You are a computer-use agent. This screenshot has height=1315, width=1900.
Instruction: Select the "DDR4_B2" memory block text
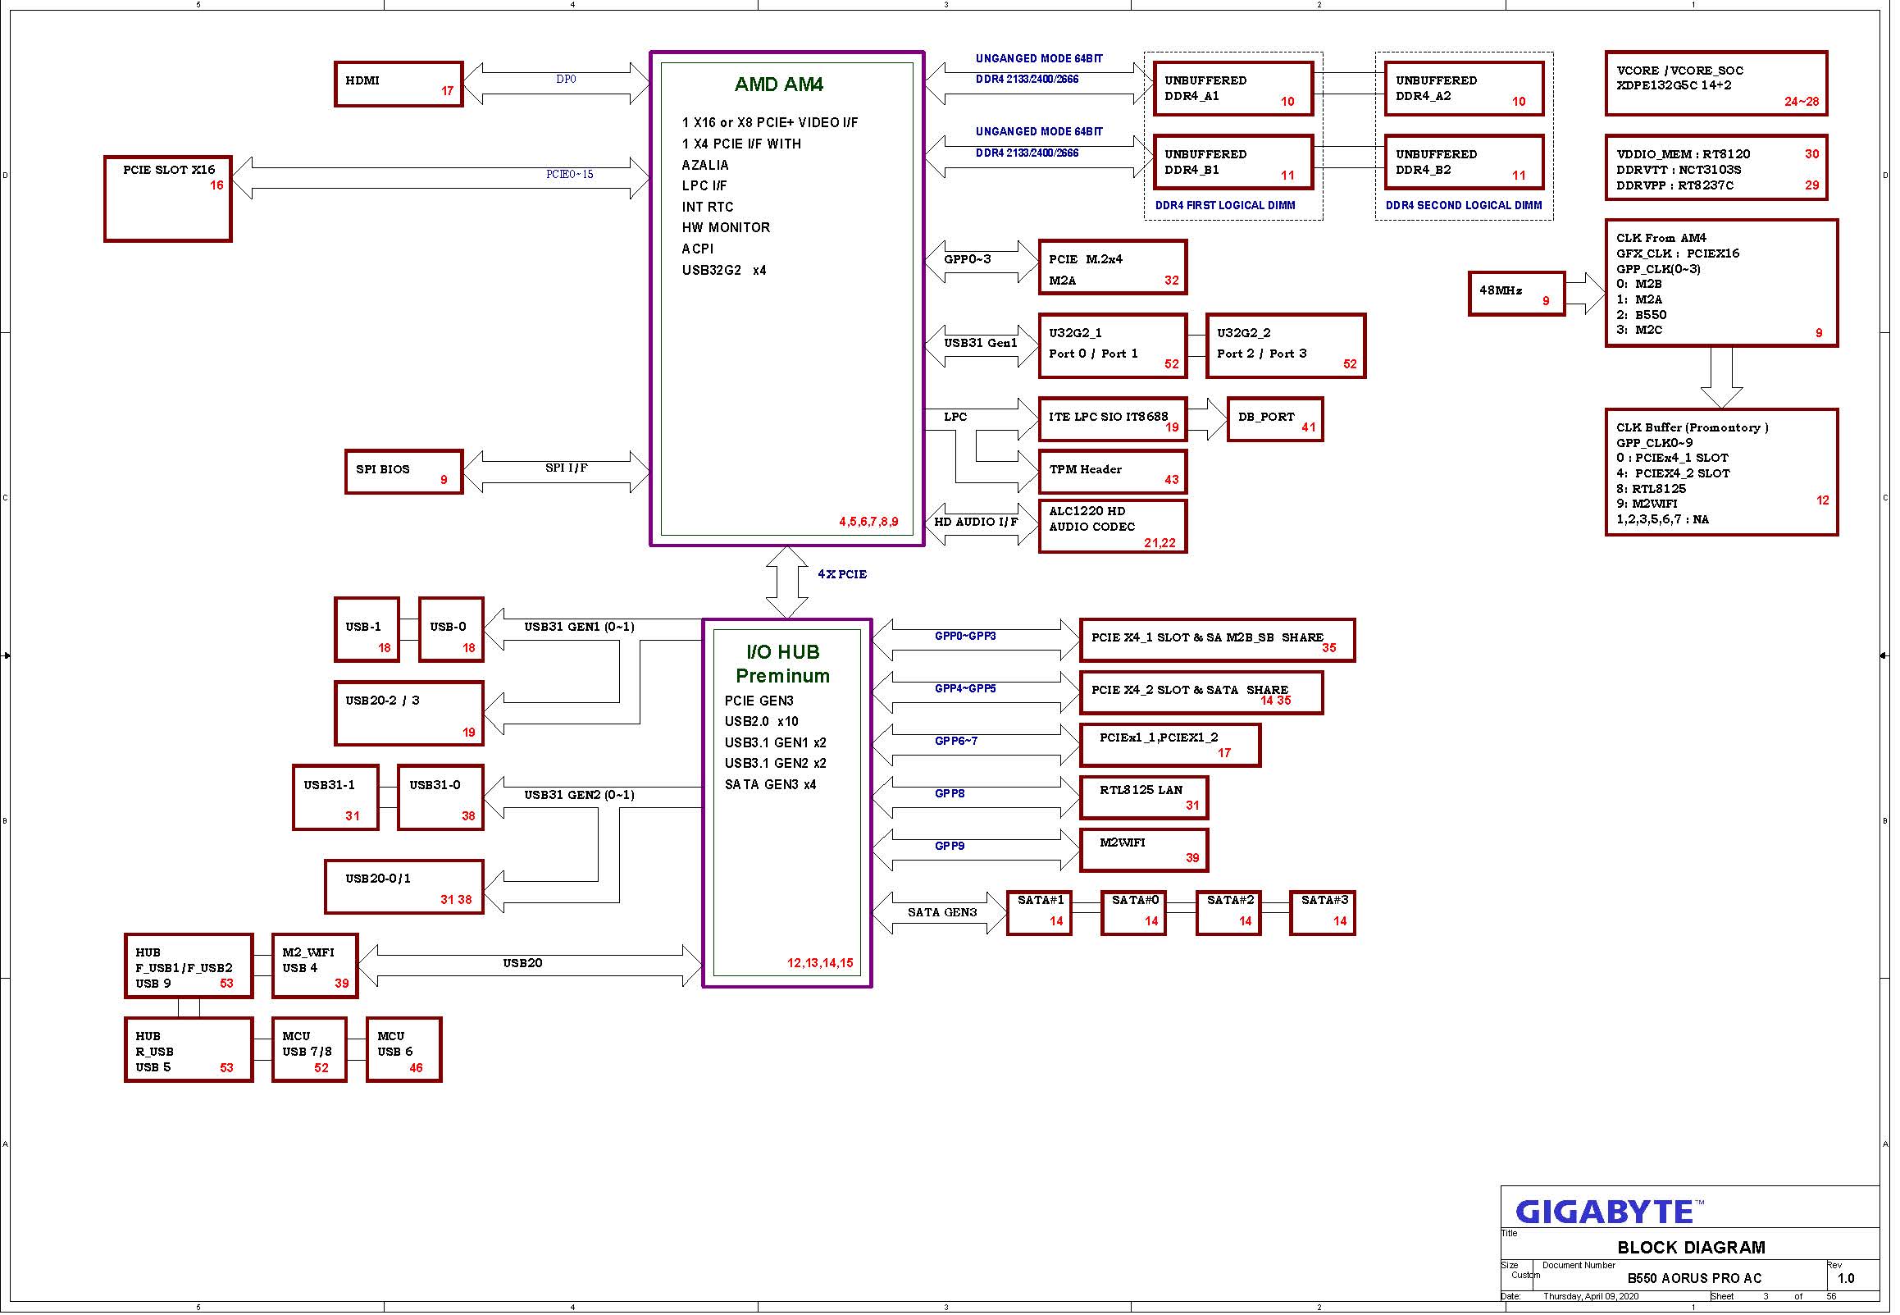[x=1423, y=171]
